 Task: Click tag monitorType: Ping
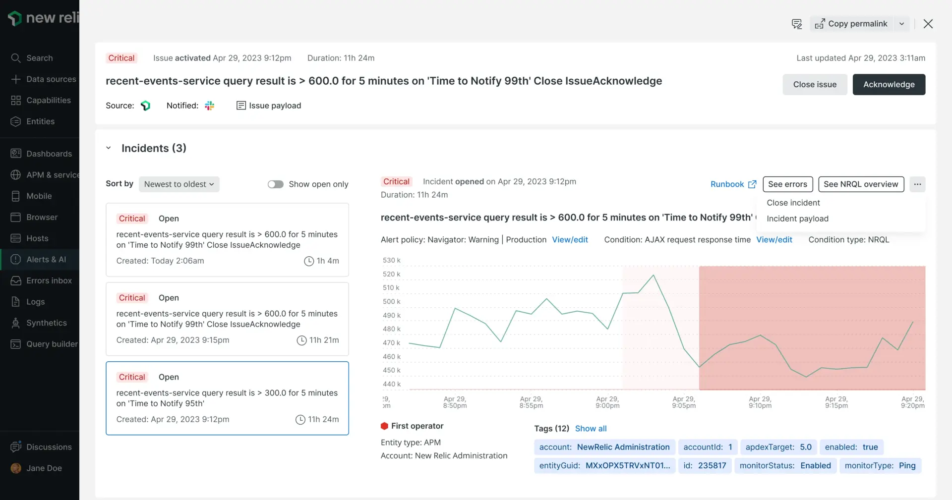pyautogui.click(x=880, y=466)
